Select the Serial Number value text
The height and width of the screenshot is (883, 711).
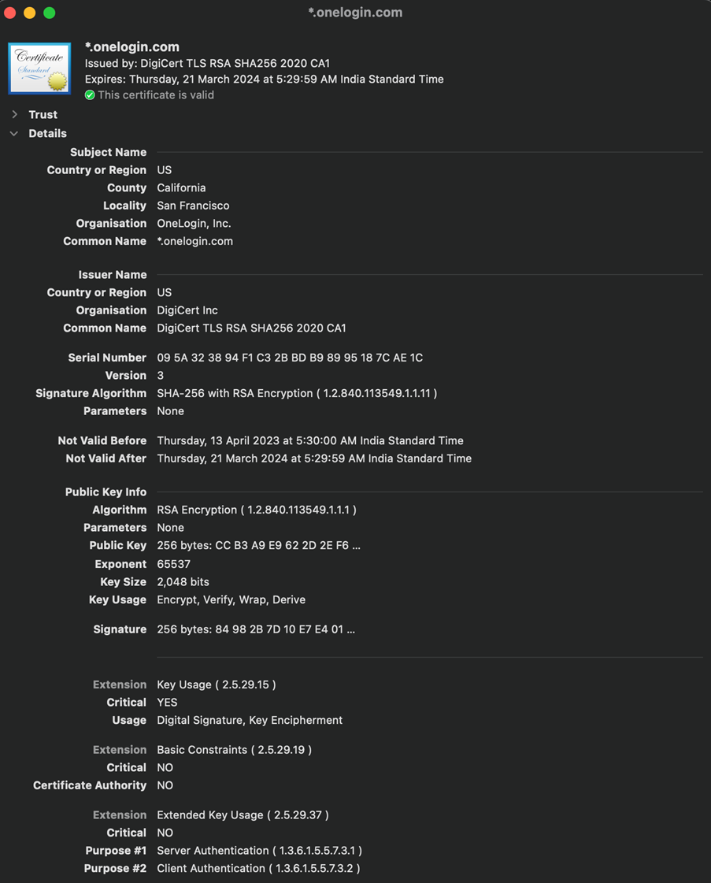(290, 358)
